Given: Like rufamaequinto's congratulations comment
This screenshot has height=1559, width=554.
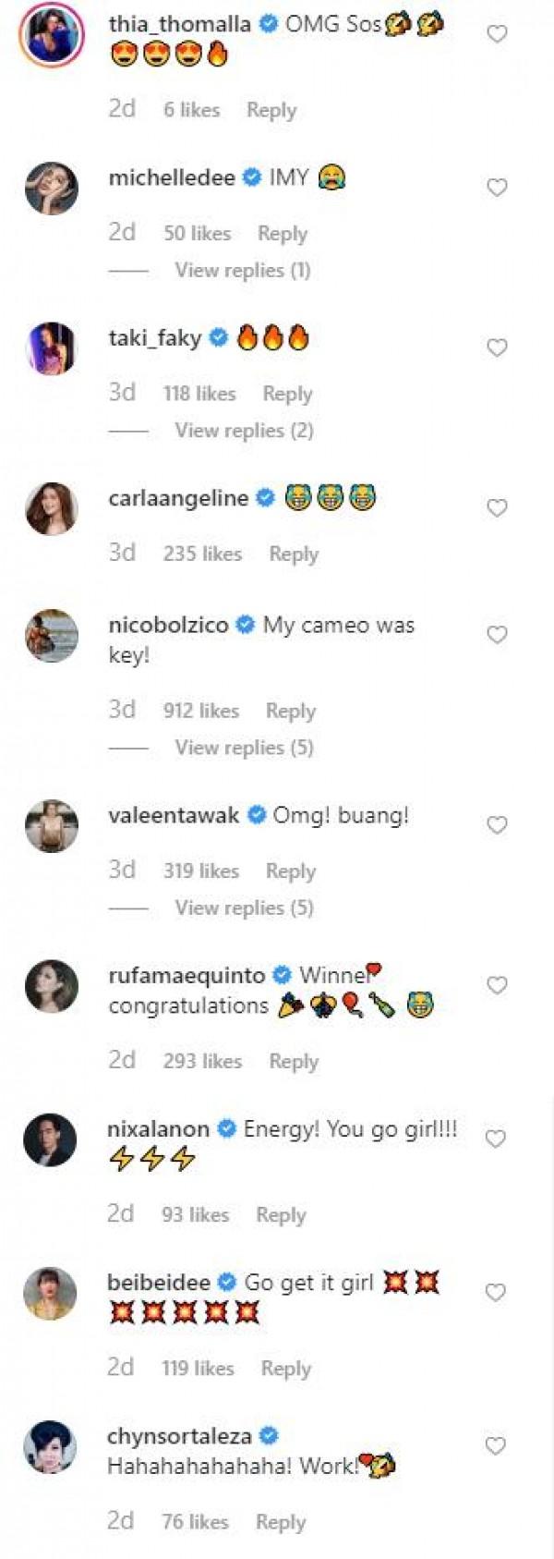Looking at the screenshot, I should [x=497, y=985].
